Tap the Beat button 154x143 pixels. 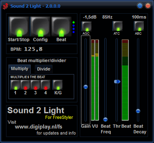[61, 27]
